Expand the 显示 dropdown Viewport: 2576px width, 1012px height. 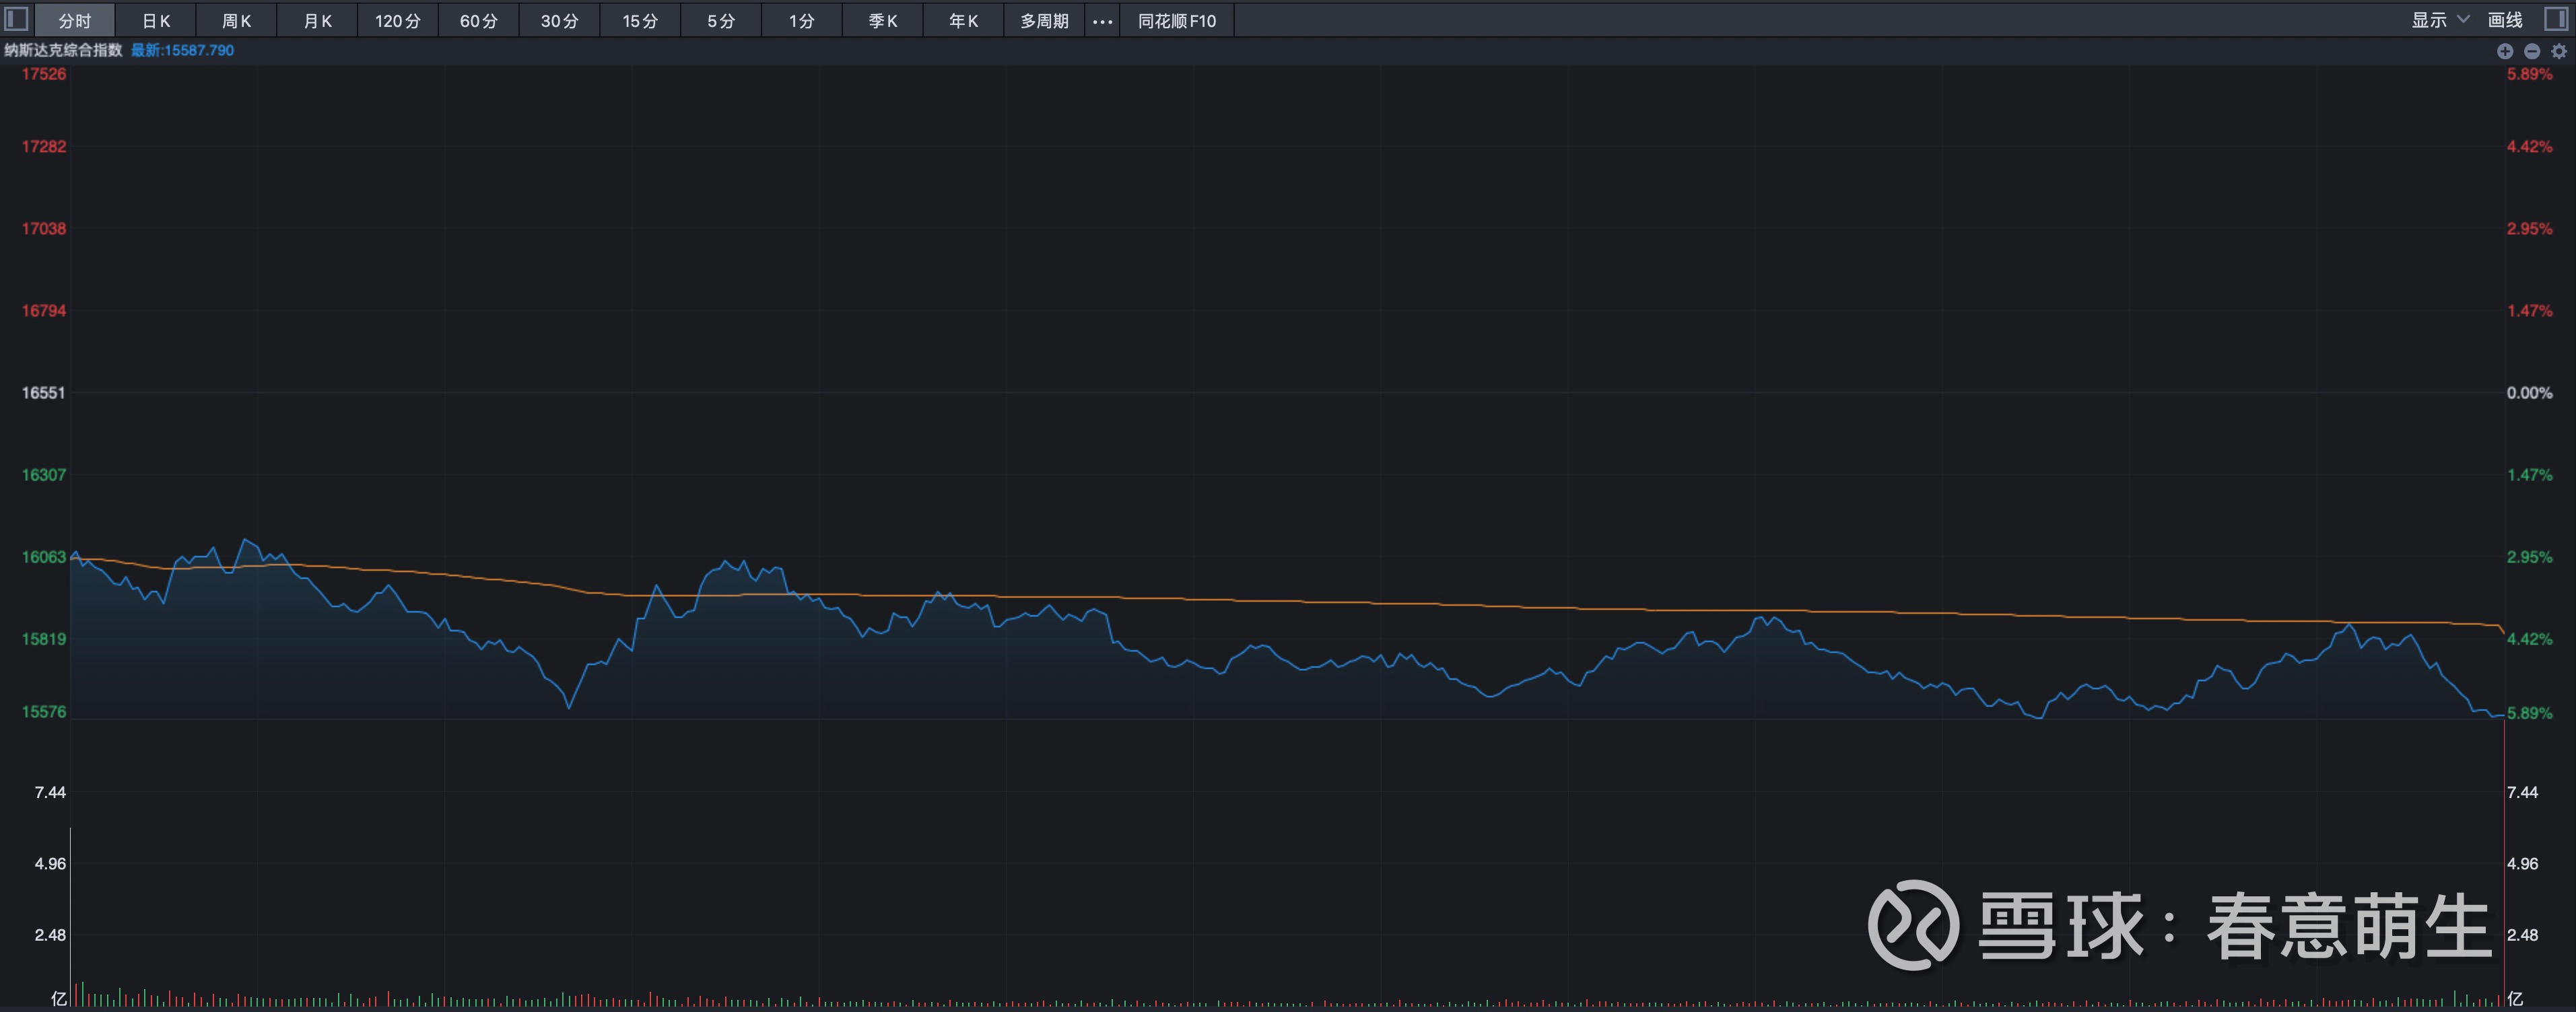(2440, 20)
